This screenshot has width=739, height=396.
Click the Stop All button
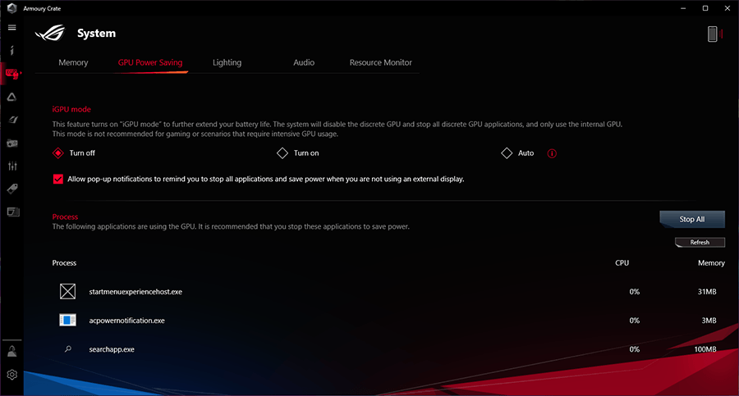(x=692, y=220)
